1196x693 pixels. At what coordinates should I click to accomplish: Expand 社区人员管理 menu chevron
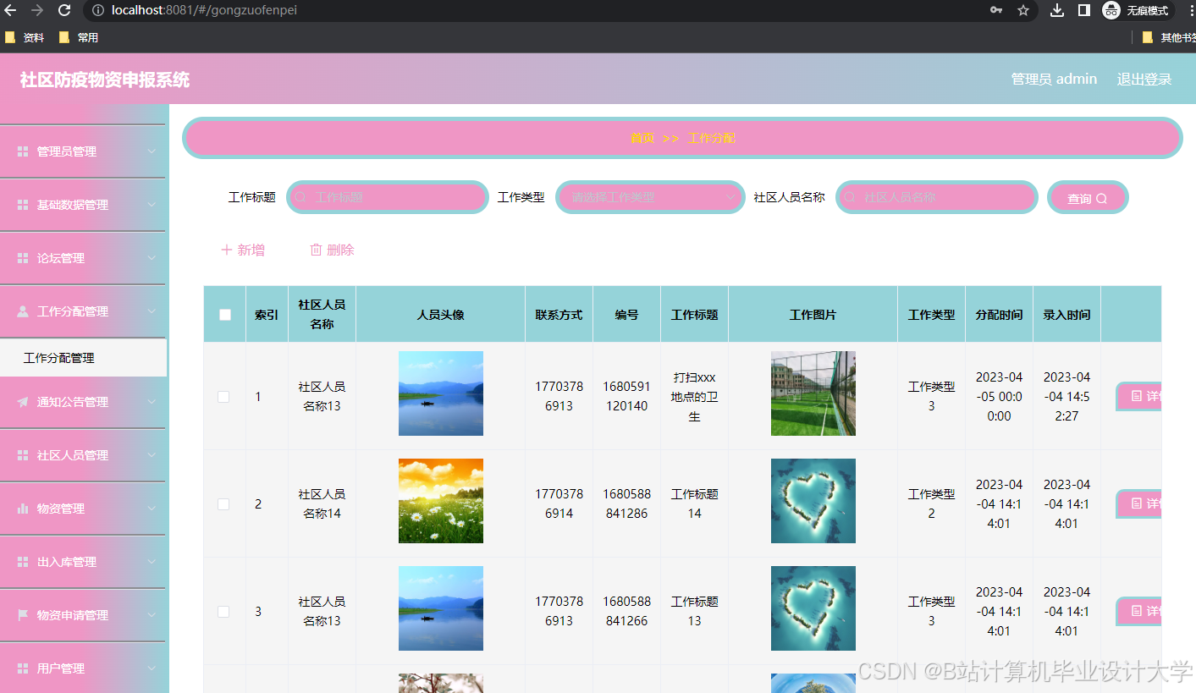click(x=152, y=455)
